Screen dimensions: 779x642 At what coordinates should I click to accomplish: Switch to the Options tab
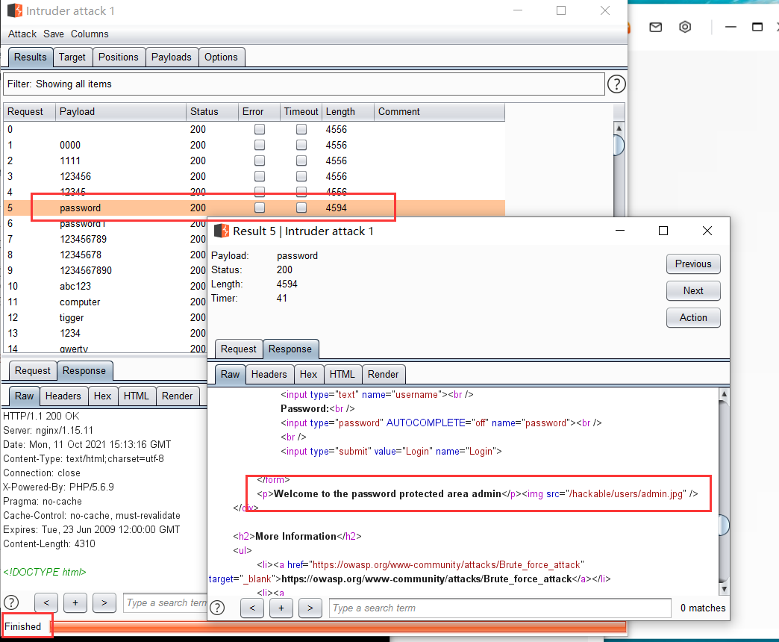(x=221, y=57)
